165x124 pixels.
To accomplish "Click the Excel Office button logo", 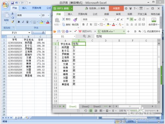I will 5,5.
